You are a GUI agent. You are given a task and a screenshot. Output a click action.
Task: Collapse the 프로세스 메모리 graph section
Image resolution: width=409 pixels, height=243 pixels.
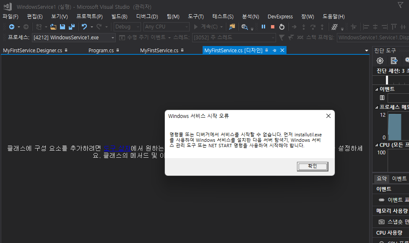[x=376, y=107]
